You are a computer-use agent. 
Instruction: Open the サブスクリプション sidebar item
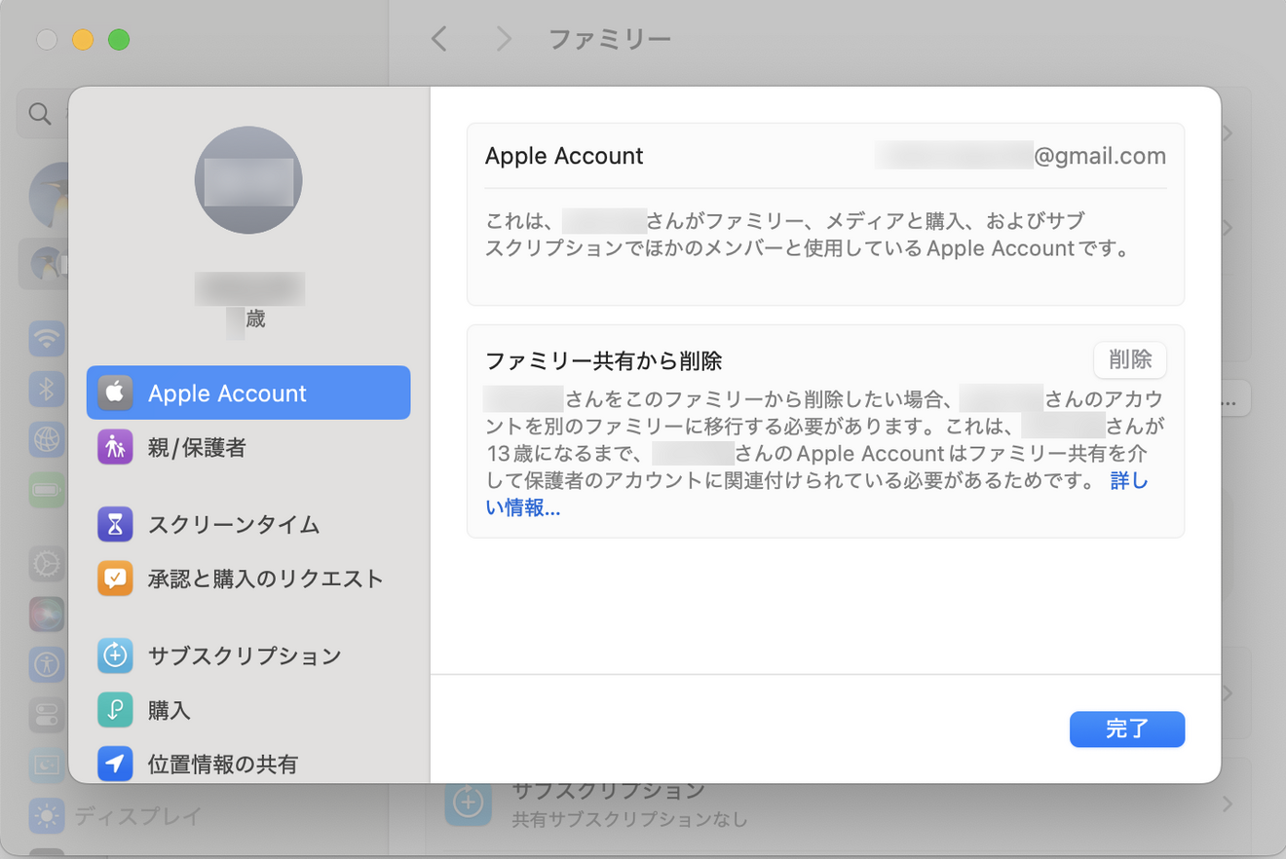pyautogui.click(x=248, y=655)
